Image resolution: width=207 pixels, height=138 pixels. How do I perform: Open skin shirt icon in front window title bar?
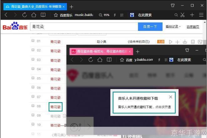click(x=187, y=50)
